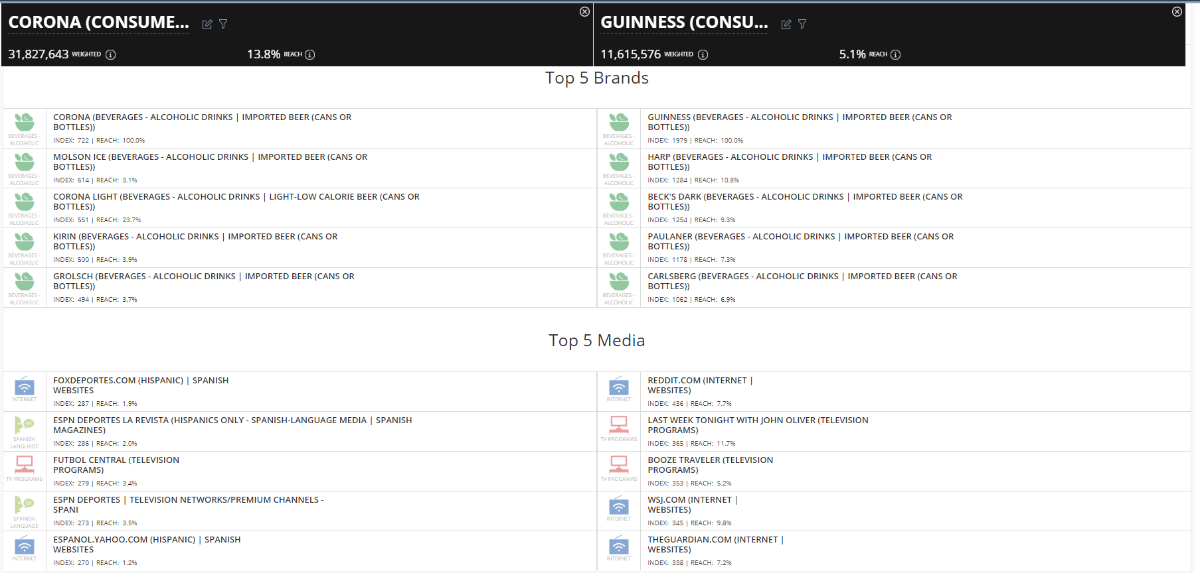
Task: Click the edit icon beside the Corona title
Action: [207, 25]
